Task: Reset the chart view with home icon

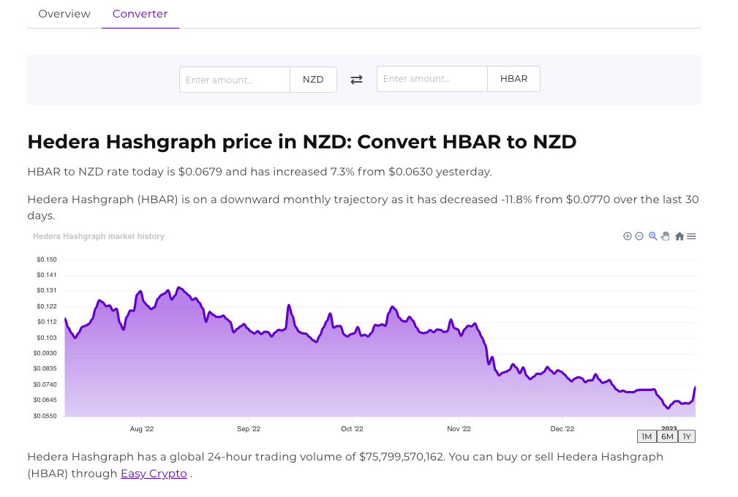Action: [678, 236]
